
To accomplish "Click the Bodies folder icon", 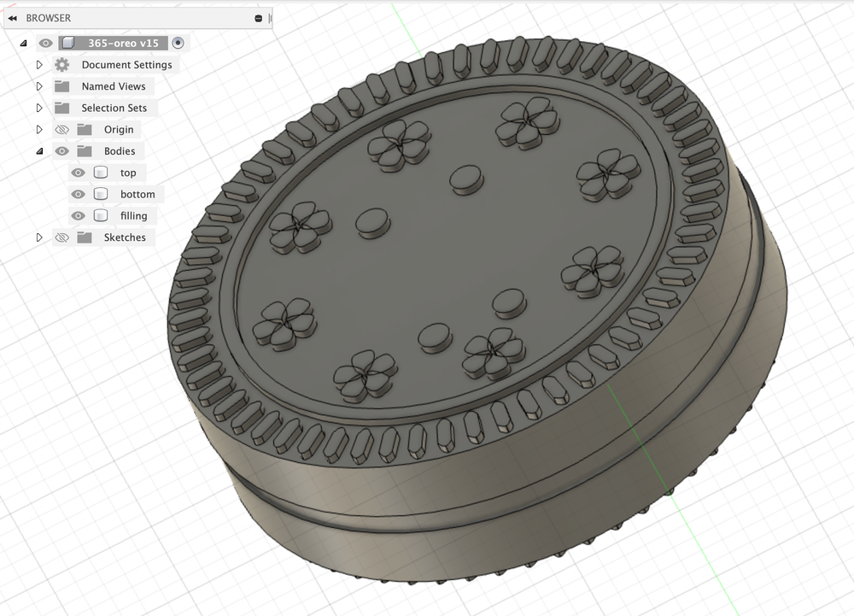I will pyautogui.click(x=85, y=151).
